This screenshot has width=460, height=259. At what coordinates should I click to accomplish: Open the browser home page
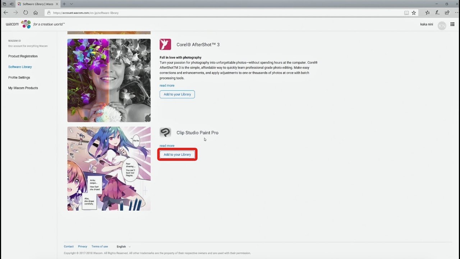[x=36, y=13]
